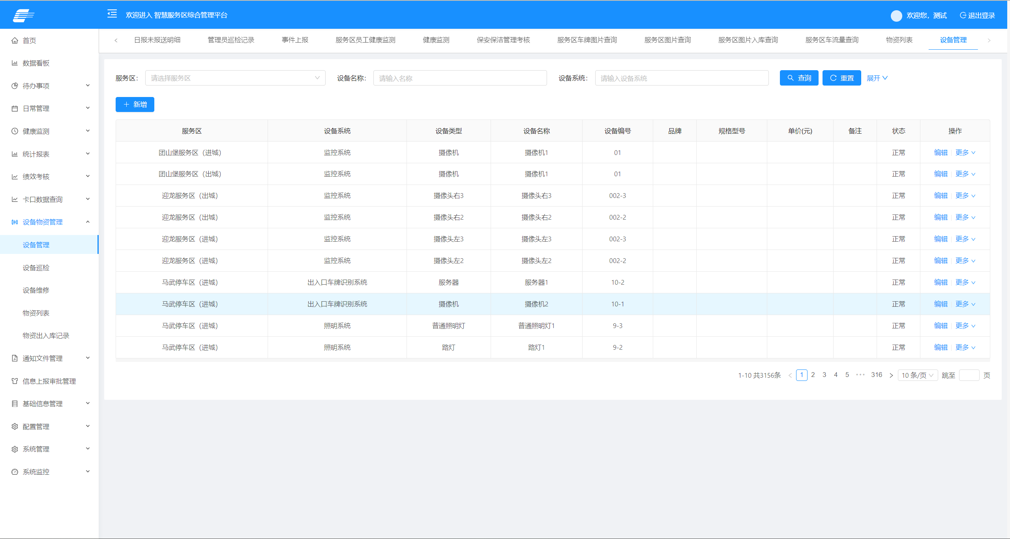Click the 设备编号 column header
The image size is (1010, 539).
[617, 131]
